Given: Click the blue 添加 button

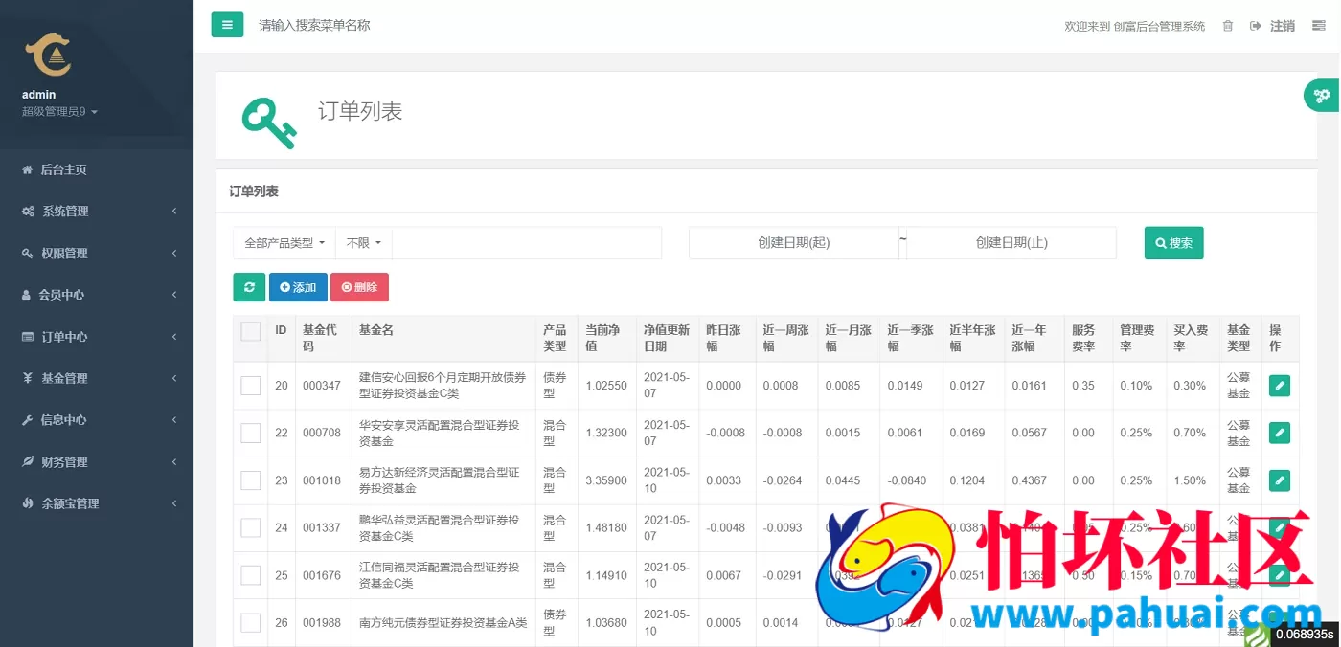Looking at the screenshot, I should point(298,287).
